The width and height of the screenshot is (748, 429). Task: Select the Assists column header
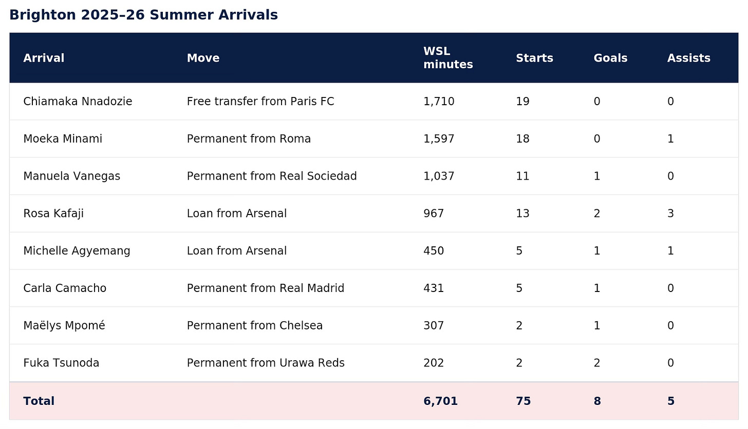688,58
